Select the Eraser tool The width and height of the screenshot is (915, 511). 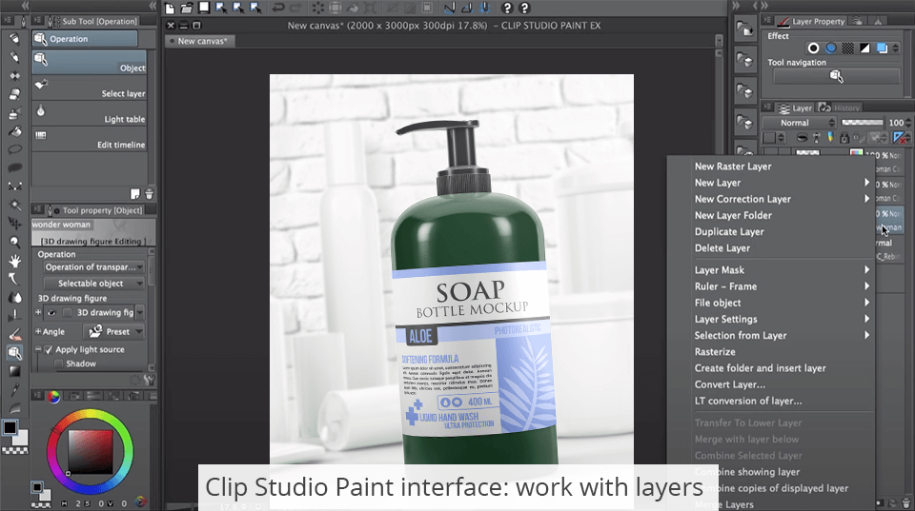pos(14,94)
